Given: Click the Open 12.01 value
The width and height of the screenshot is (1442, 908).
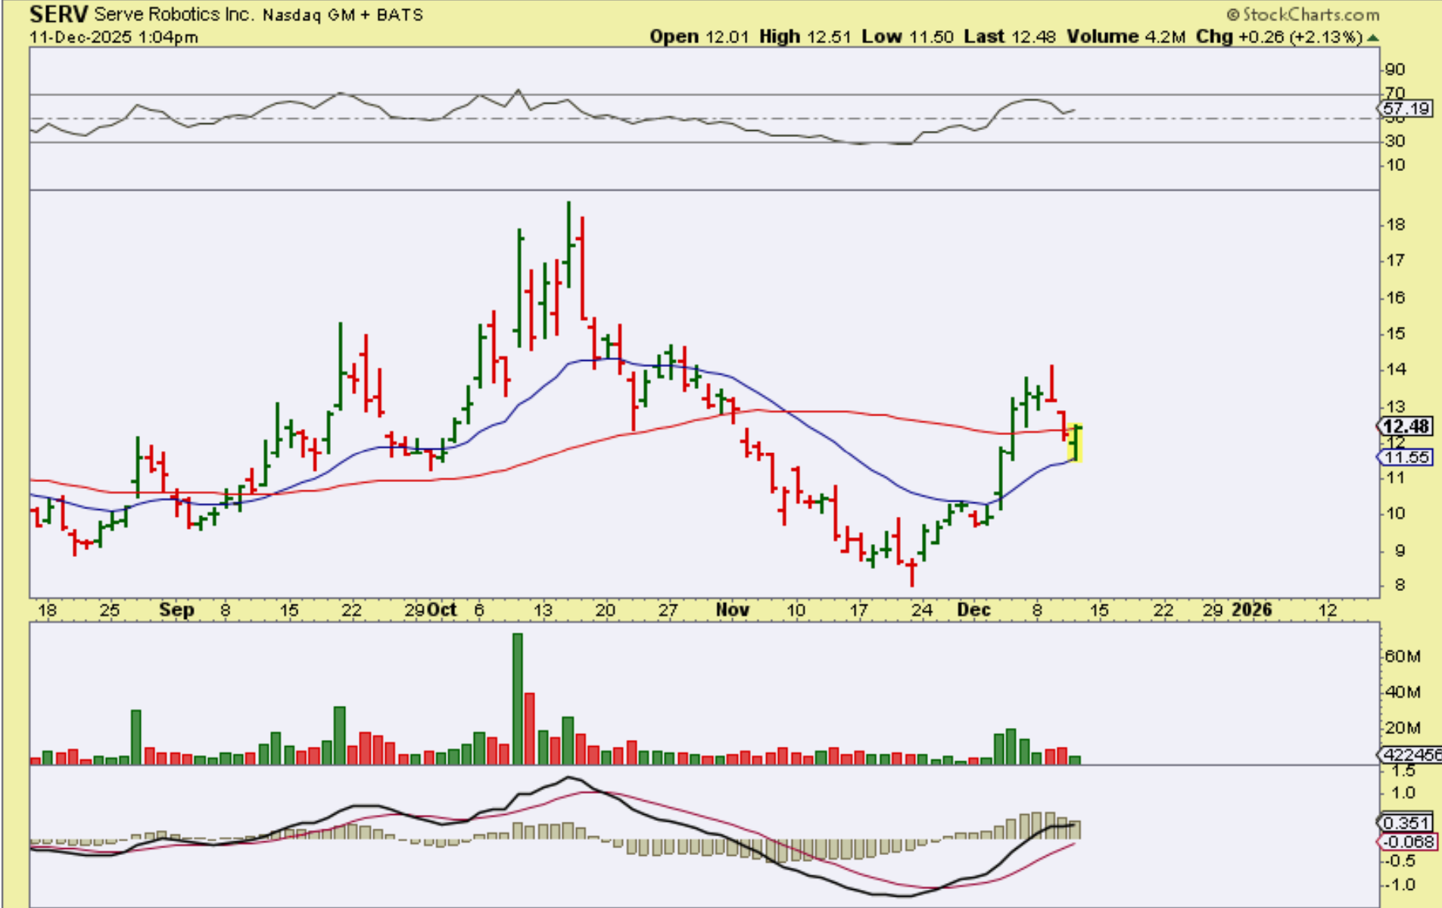Looking at the screenshot, I should 699,36.
